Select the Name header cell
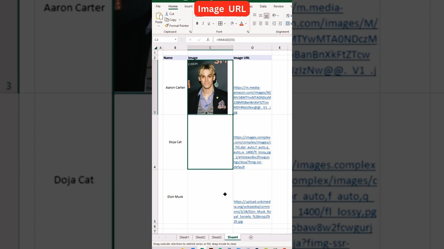 [x=175, y=58]
